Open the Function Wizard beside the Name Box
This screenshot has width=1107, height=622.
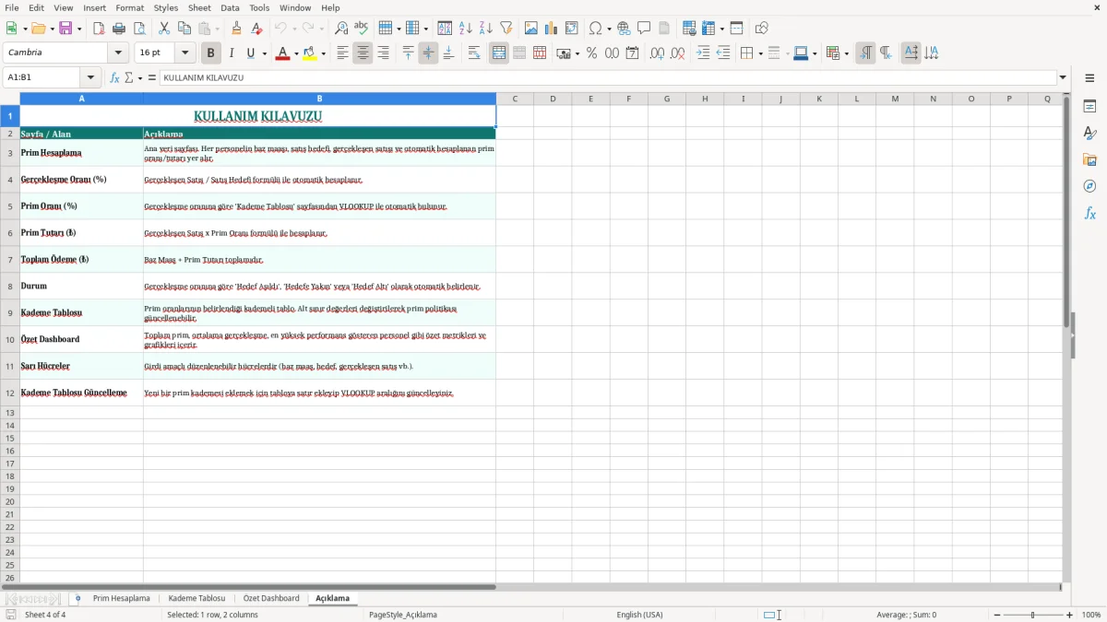click(x=114, y=78)
